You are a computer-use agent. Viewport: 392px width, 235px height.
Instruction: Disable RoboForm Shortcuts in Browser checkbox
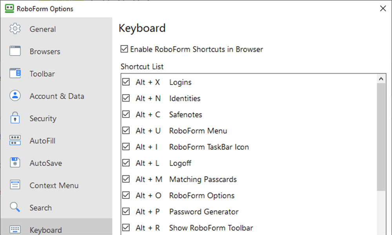click(124, 49)
